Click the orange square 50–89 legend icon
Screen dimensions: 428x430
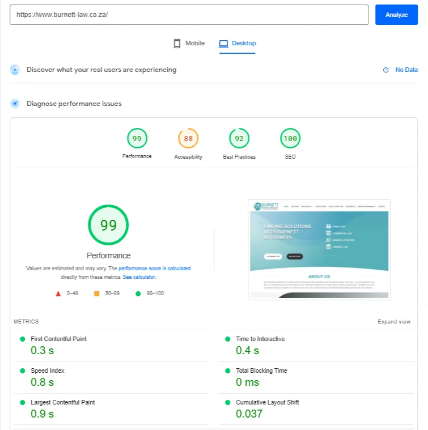[x=96, y=293]
